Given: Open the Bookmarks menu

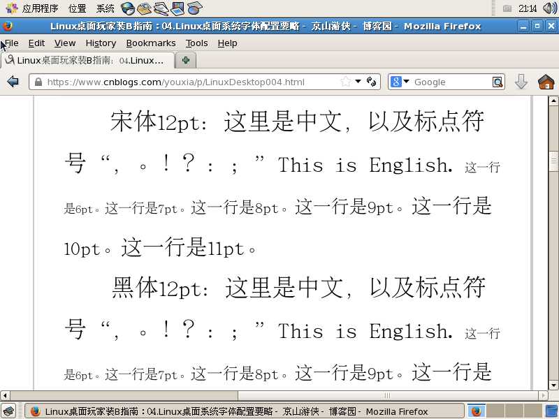Looking at the screenshot, I should [151, 43].
